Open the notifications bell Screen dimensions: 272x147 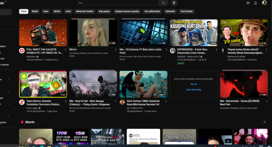255,3
